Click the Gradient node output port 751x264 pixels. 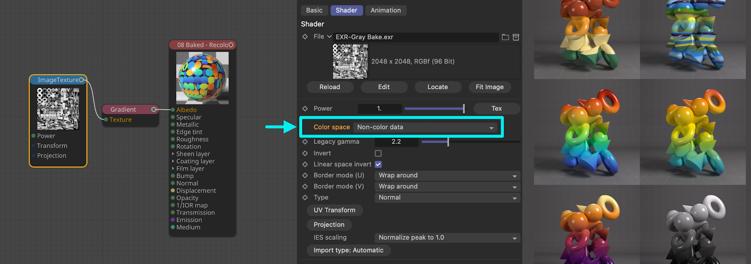coord(153,109)
